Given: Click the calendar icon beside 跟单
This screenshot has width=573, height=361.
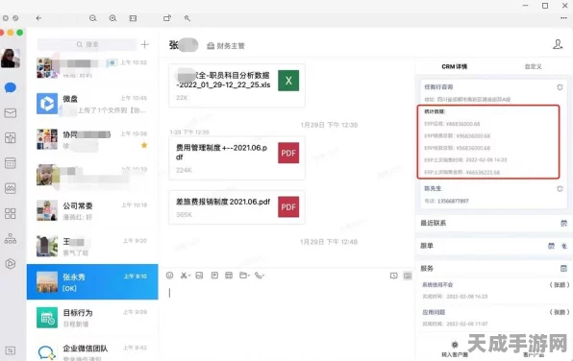Looking at the screenshot, I should click(x=551, y=246).
